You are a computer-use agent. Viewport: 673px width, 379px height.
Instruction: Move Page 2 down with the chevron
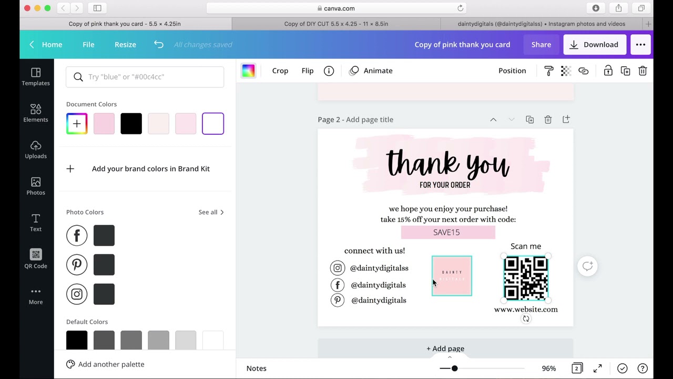[512, 119]
